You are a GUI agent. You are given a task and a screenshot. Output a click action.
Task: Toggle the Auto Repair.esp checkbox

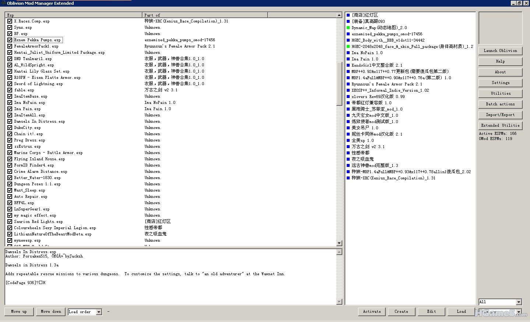pyautogui.click(x=10, y=197)
